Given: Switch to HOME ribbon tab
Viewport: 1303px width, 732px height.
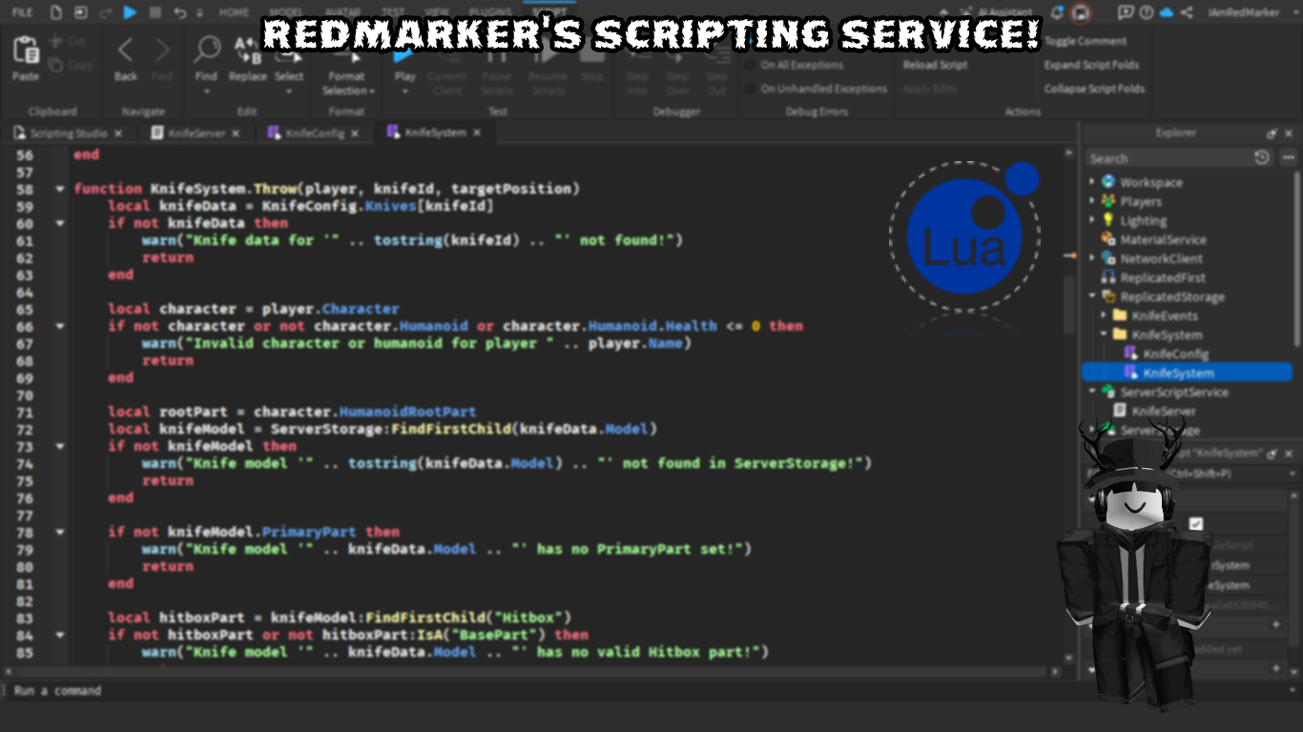Looking at the screenshot, I should click(x=234, y=12).
